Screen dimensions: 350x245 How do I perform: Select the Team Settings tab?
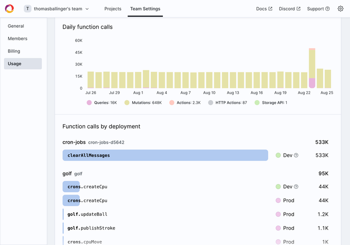145,9
